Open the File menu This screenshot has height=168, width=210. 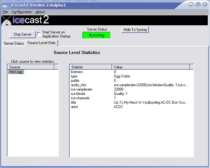click(x=5, y=12)
